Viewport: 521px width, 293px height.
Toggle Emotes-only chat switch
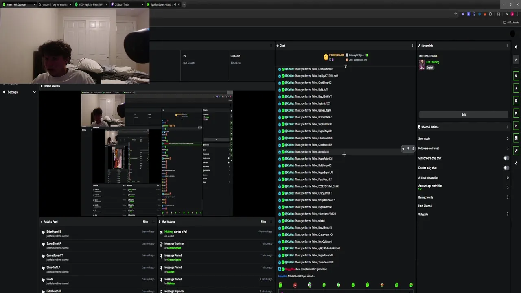tap(506, 168)
